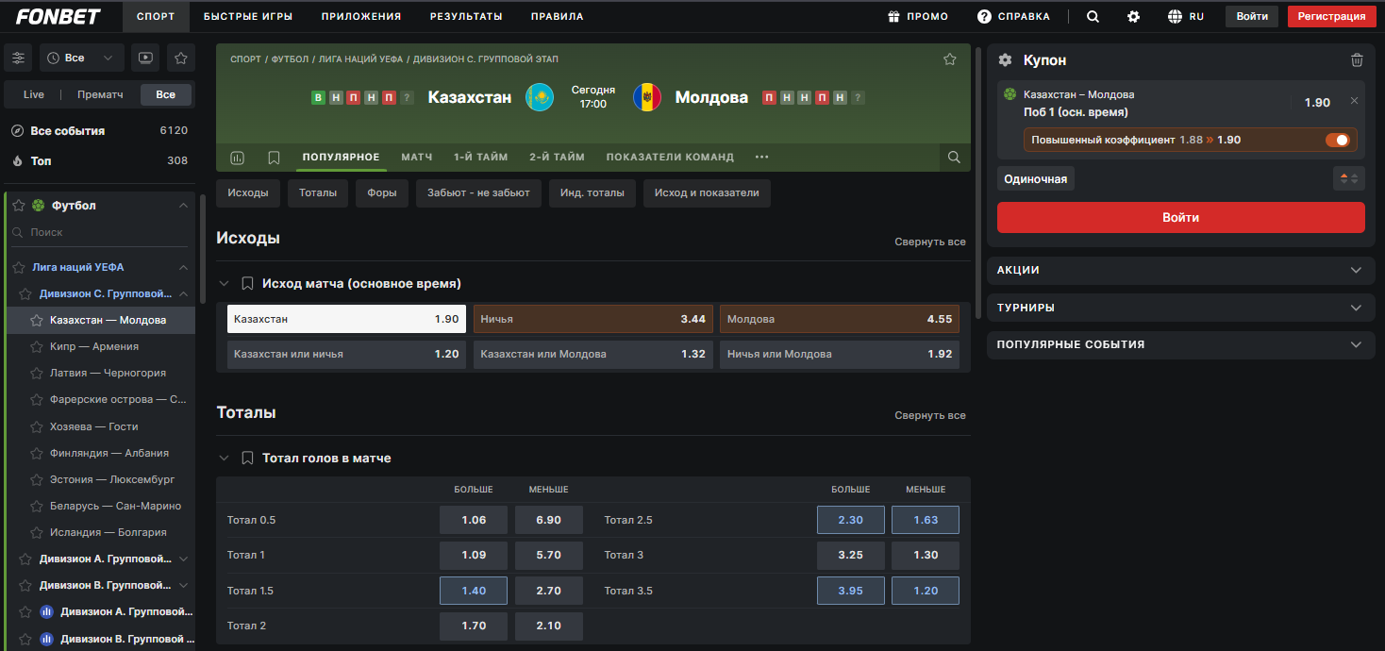
Task: Open the Все time period dropdown
Action: (x=82, y=58)
